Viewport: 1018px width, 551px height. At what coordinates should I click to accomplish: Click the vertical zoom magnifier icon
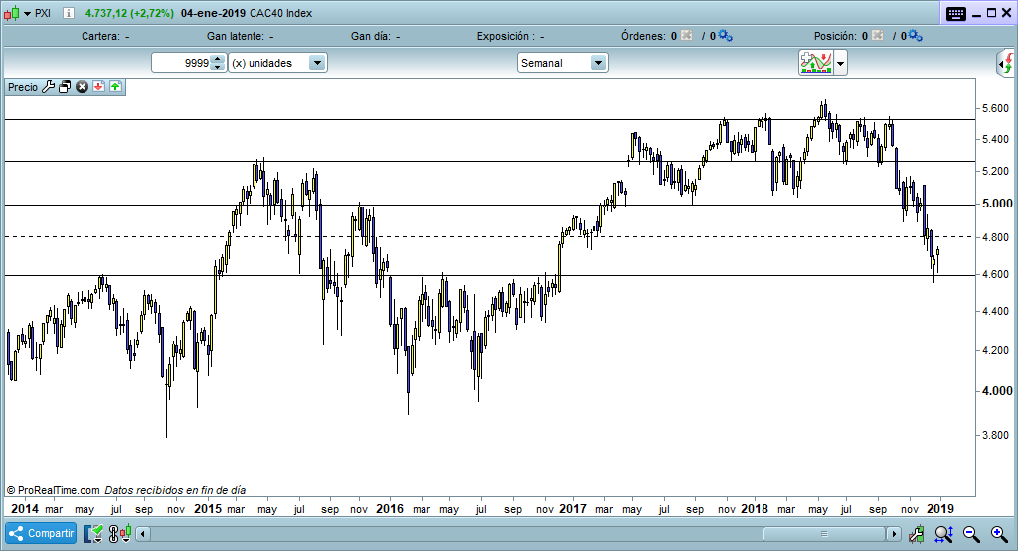(943, 534)
